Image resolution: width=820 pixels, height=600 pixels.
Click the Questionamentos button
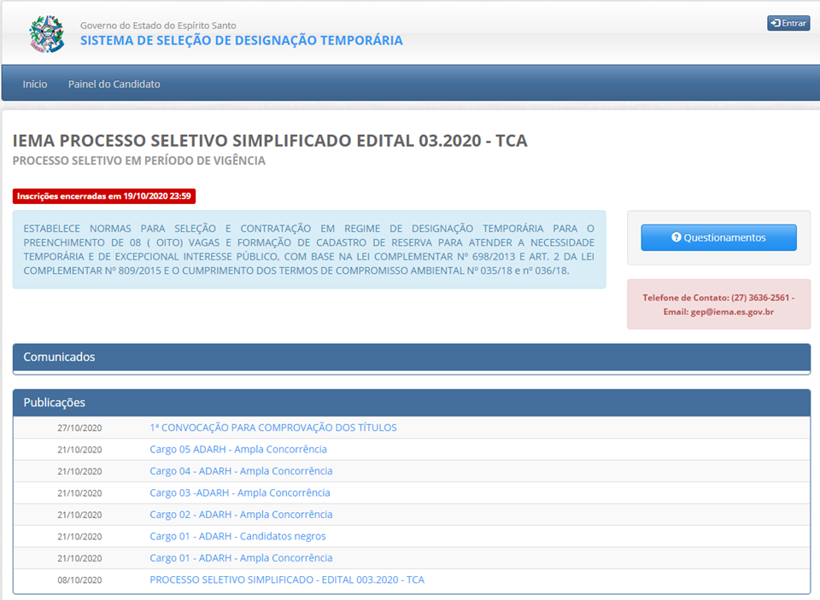(x=718, y=237)
